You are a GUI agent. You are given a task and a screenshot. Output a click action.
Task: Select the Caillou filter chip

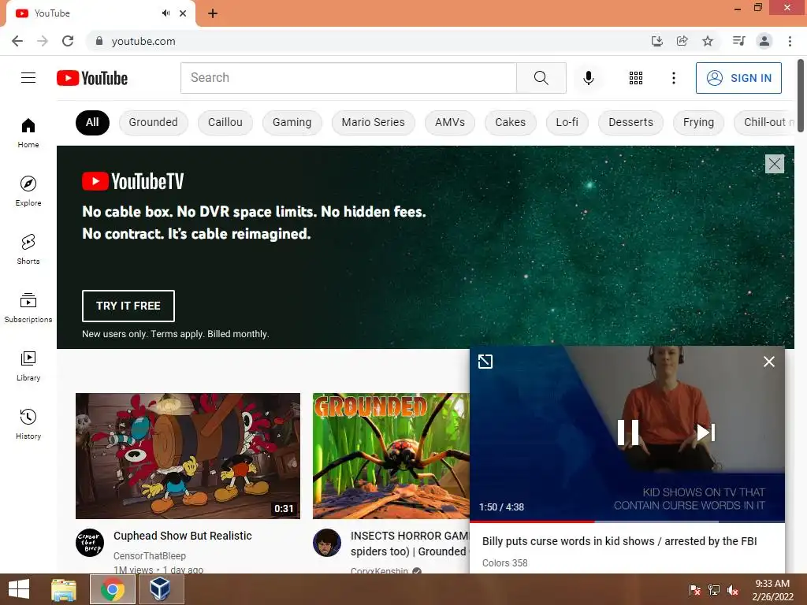pyautogui.click(x=225, y=122)
